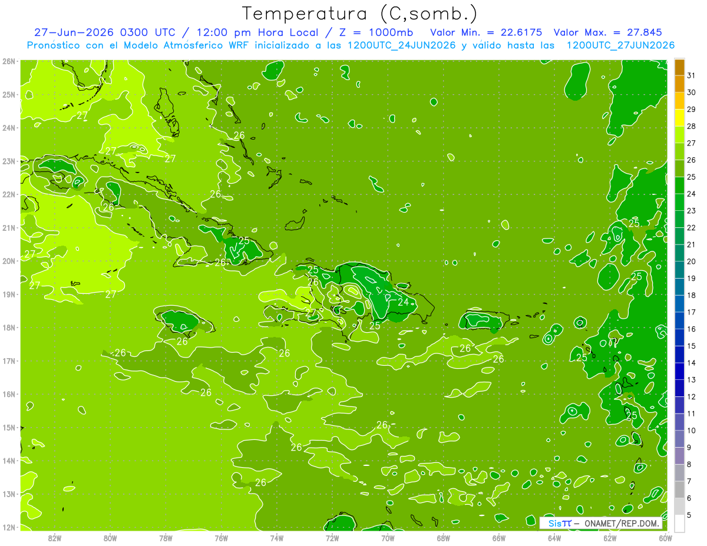Click the "12:00 pm Hora Local" text

258,32
